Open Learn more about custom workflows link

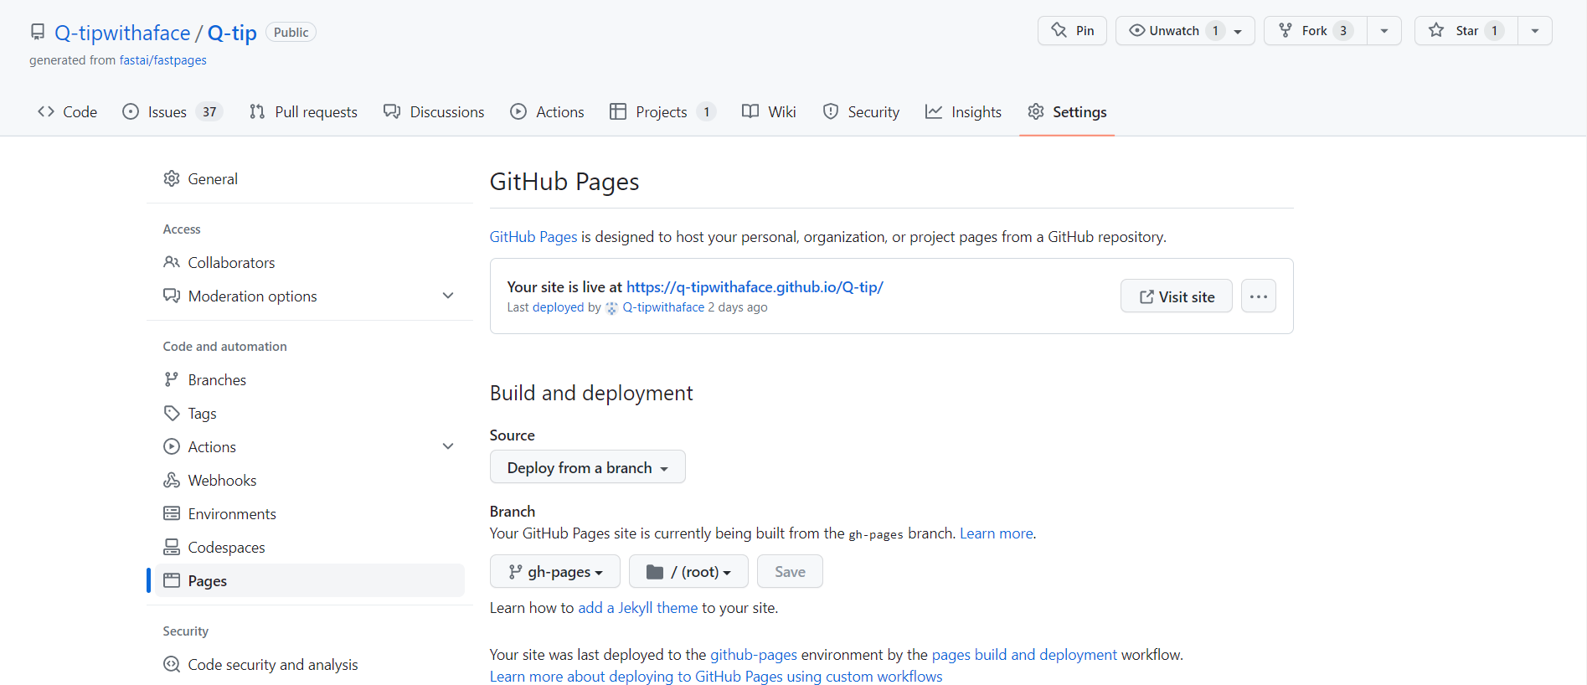[716, 677]
